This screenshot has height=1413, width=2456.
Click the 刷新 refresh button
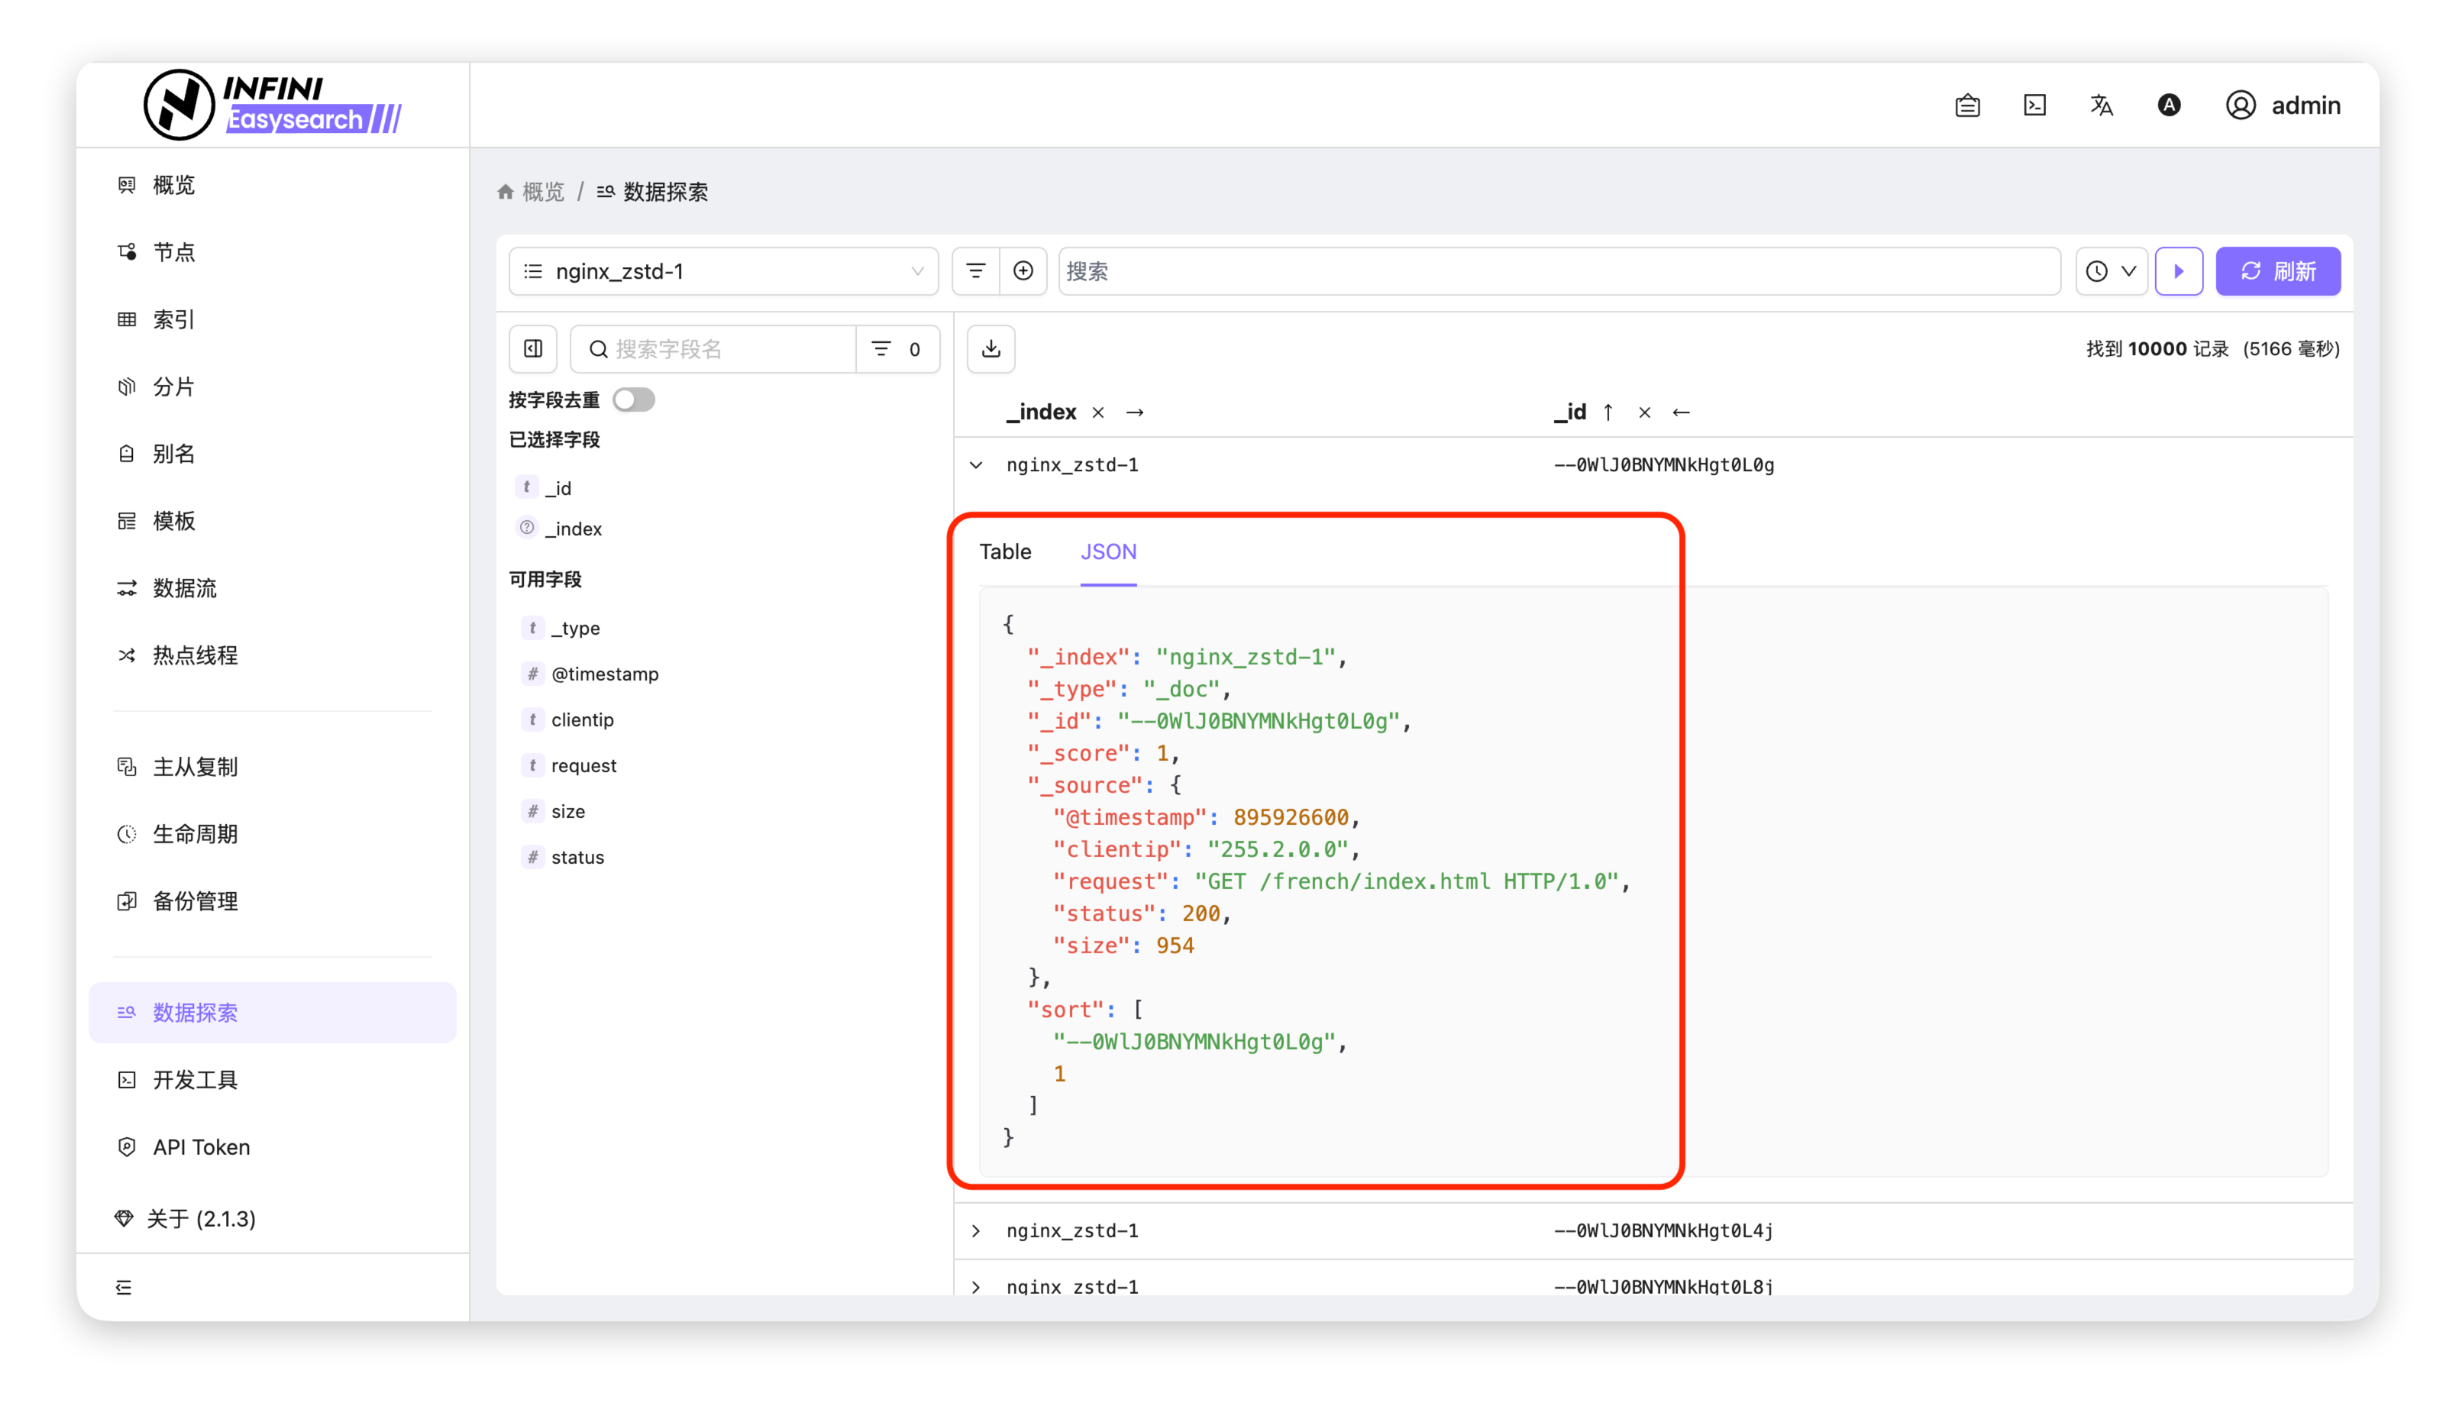pyautogui.click(x=2277, y=270)
